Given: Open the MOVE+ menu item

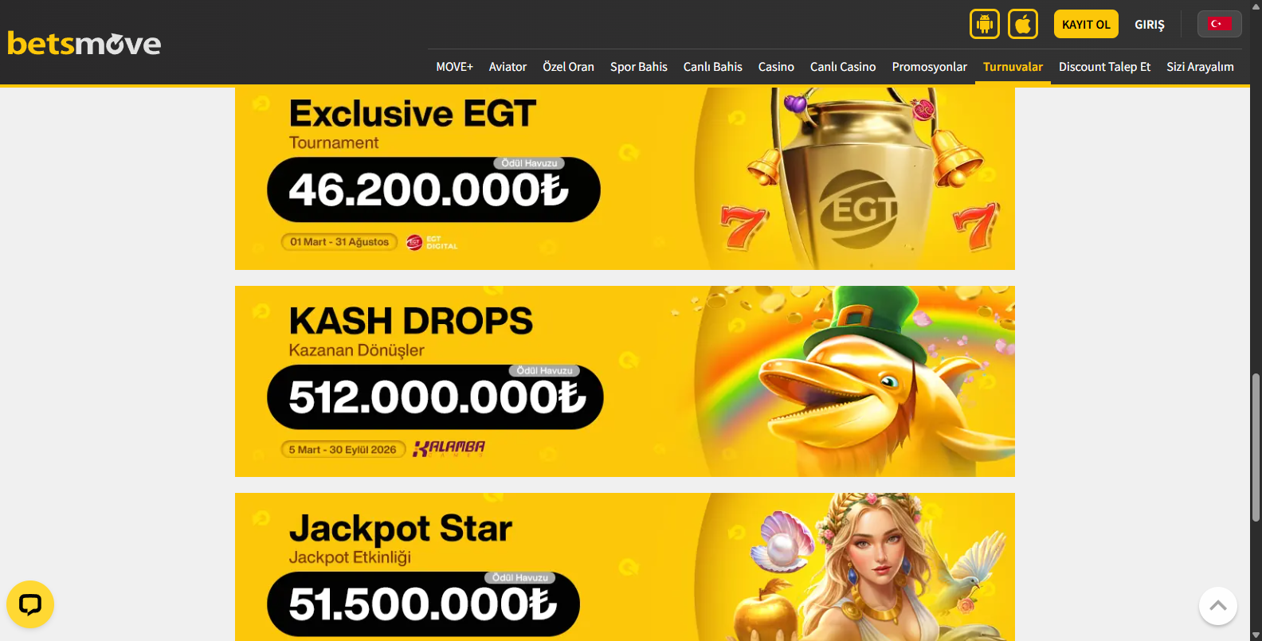Looking at the screenshot, I should click(455, 67).
